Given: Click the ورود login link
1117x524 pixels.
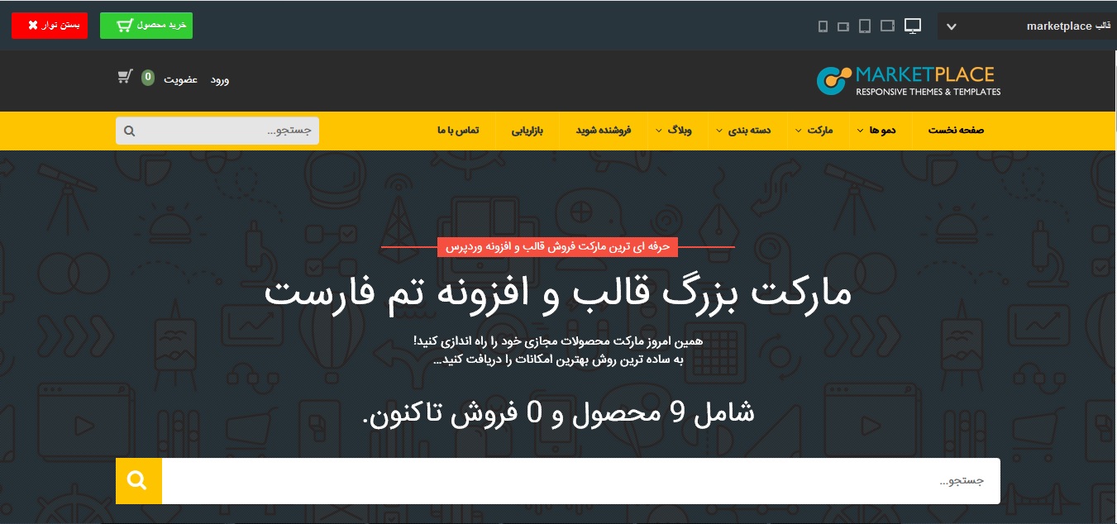Looking at the screenshot, I should click(x=219, y=79).
